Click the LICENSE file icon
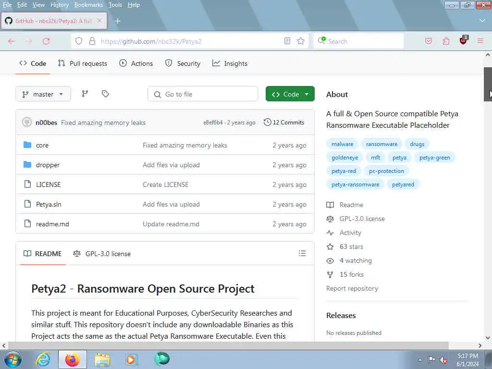Viewport: 492px width, 369px height. tap(27, 184)
